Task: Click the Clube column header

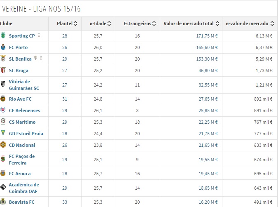Action: point(6,24)
